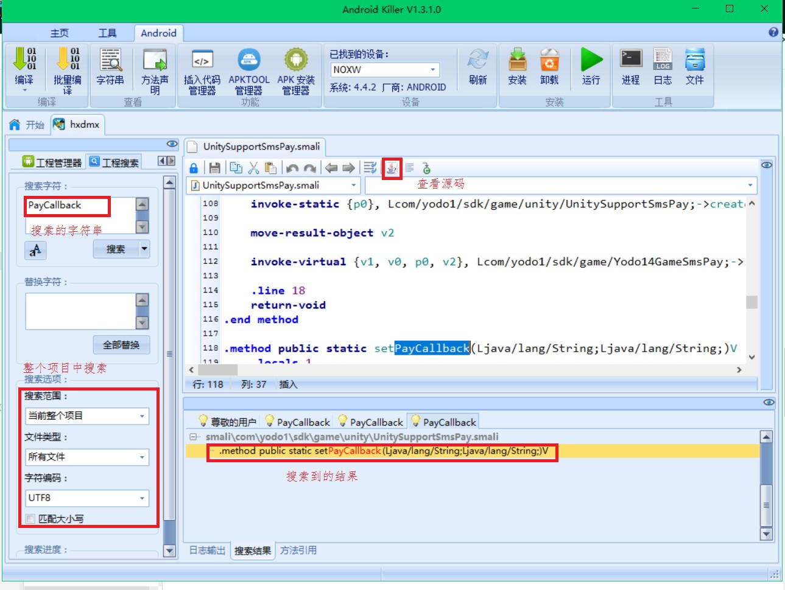
Task: Open the 进程 process viewer
Action: click(x=630, y=58)
